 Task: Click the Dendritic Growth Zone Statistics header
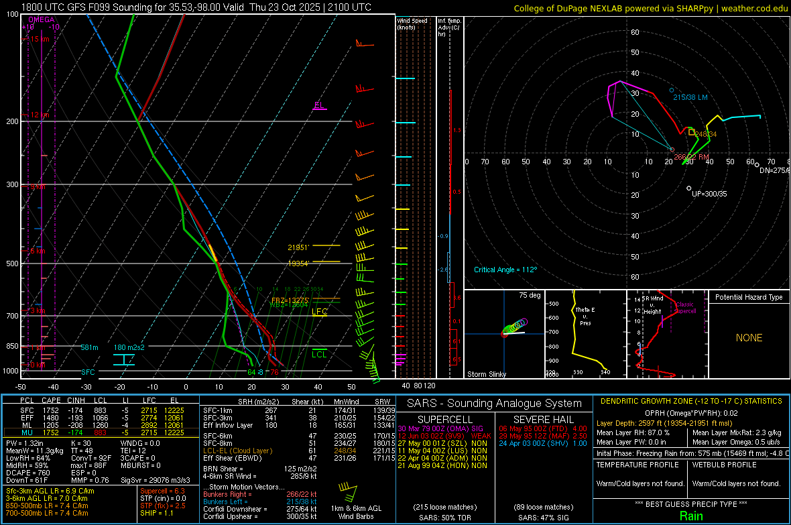(x=691, y=401)
